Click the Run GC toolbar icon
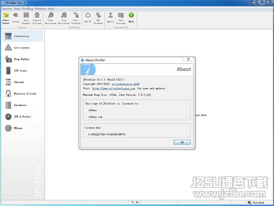Viewport: 274px width, 206px height. [x=88, y=17]
